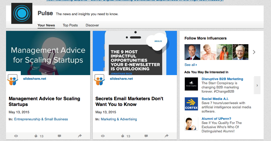Click the Pulse logo icon
The image size is (271, 141).
click(x=22, y=13)
